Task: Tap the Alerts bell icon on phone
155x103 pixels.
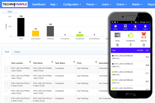Action: [x=135, y=26]
